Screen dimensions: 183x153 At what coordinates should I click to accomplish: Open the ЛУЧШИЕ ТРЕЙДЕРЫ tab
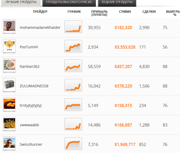click(21, 2)
